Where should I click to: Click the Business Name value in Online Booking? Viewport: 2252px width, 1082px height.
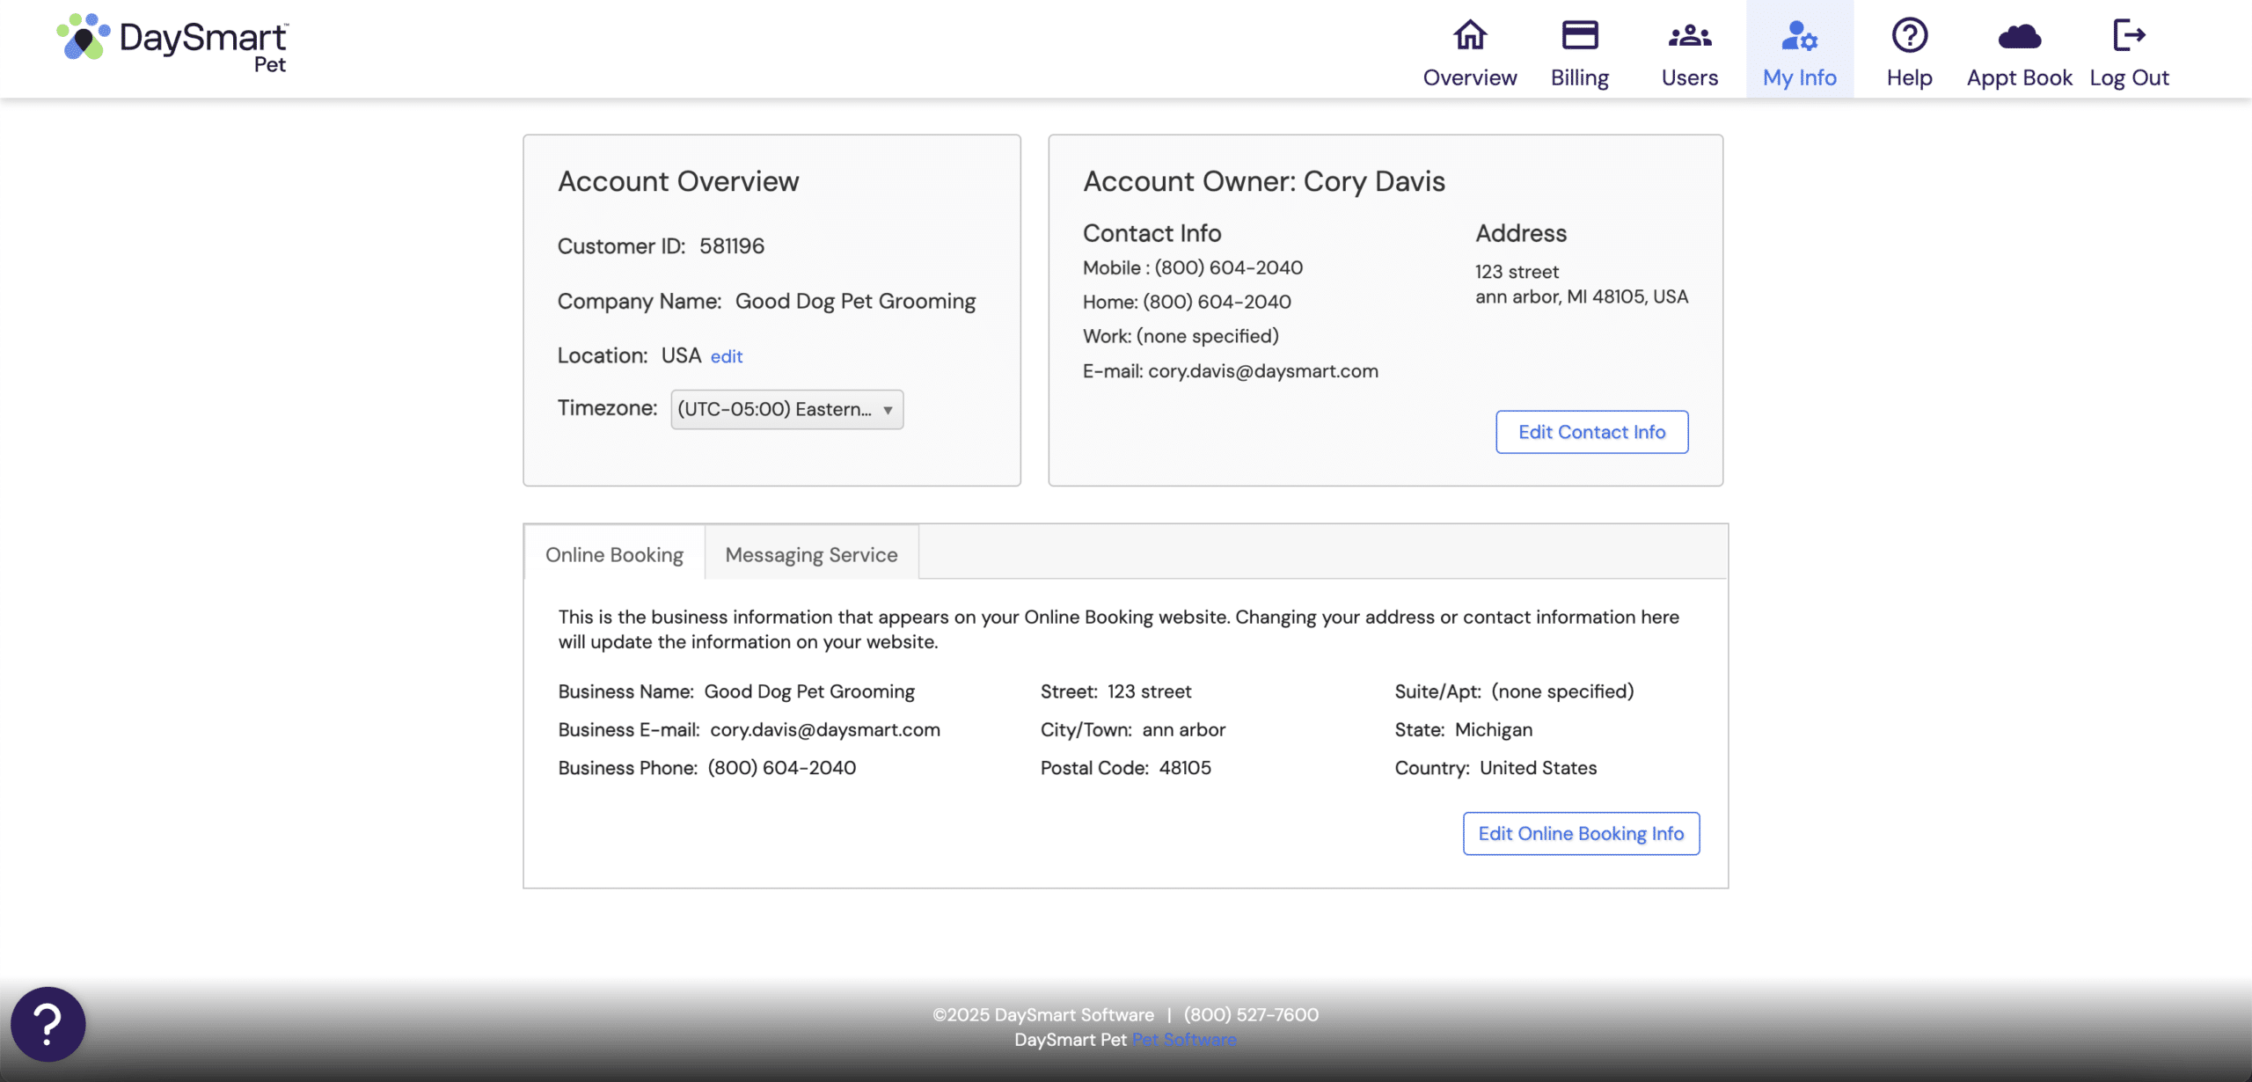point(809,691)
